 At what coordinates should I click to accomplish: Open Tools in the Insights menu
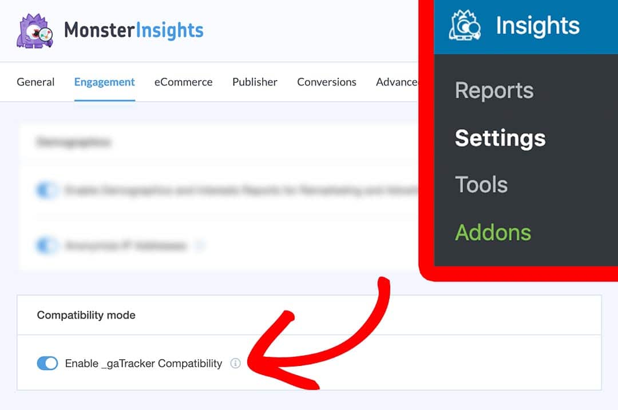481,185
